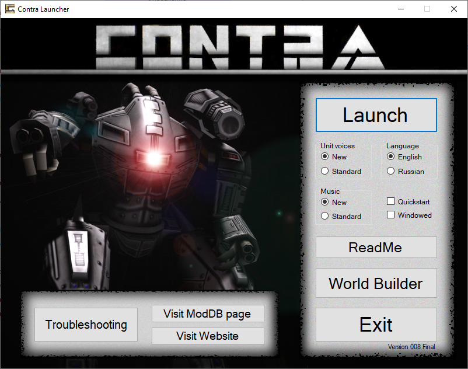Click the Version 008 Final text

coord(411,347)
